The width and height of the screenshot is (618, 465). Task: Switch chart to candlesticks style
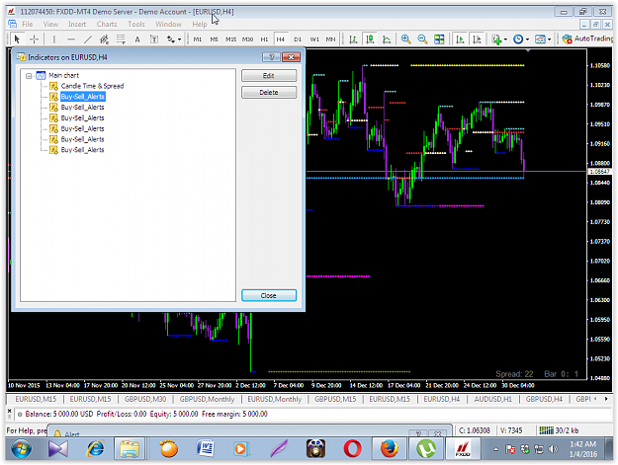pos(370,39)
